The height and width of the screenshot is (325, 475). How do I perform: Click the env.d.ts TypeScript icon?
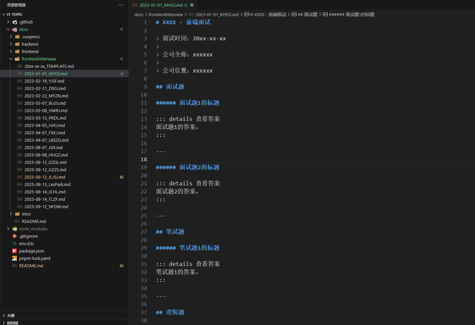(14, 243)
